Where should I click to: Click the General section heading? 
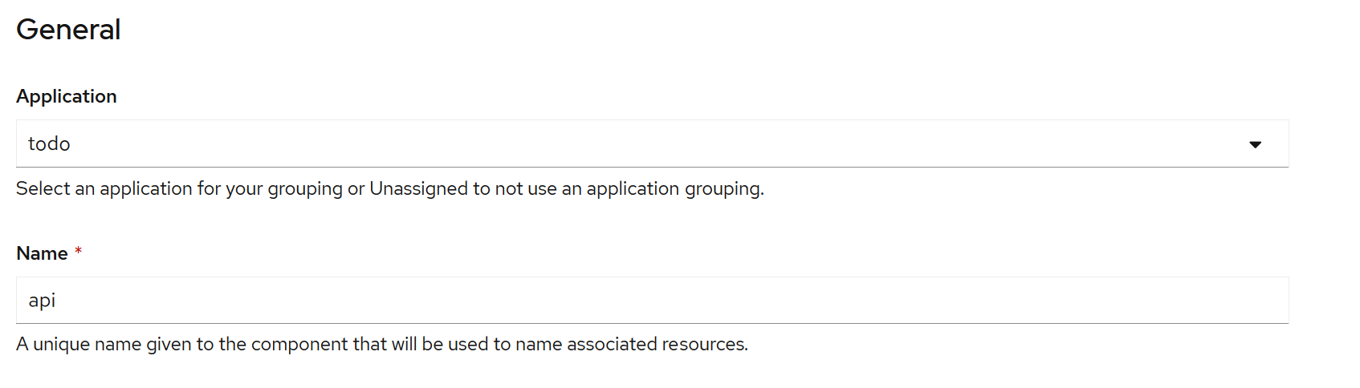click(x=68, y=30)
